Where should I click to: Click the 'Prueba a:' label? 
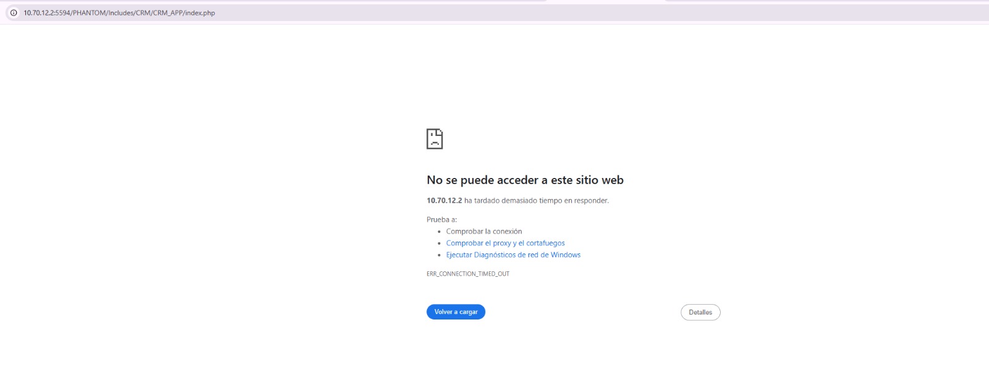441,219
